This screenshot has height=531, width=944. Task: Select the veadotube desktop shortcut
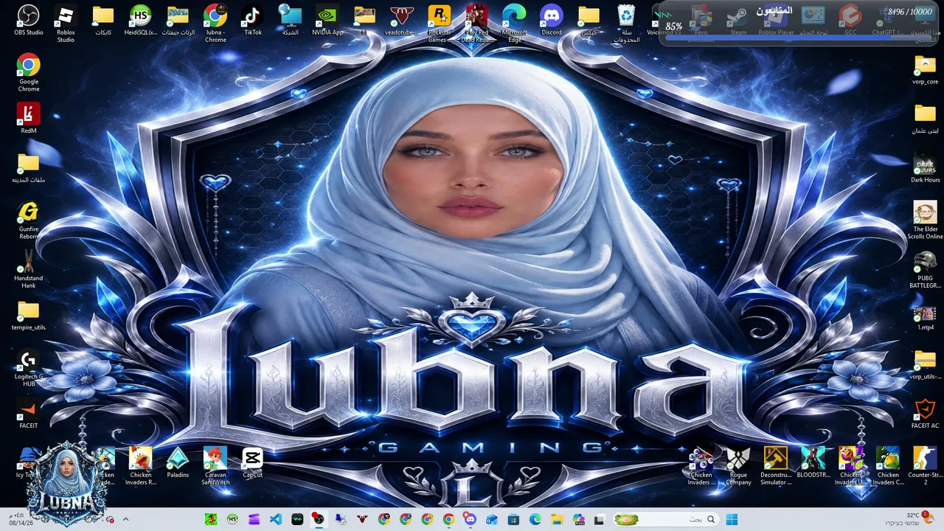point(402,21)
